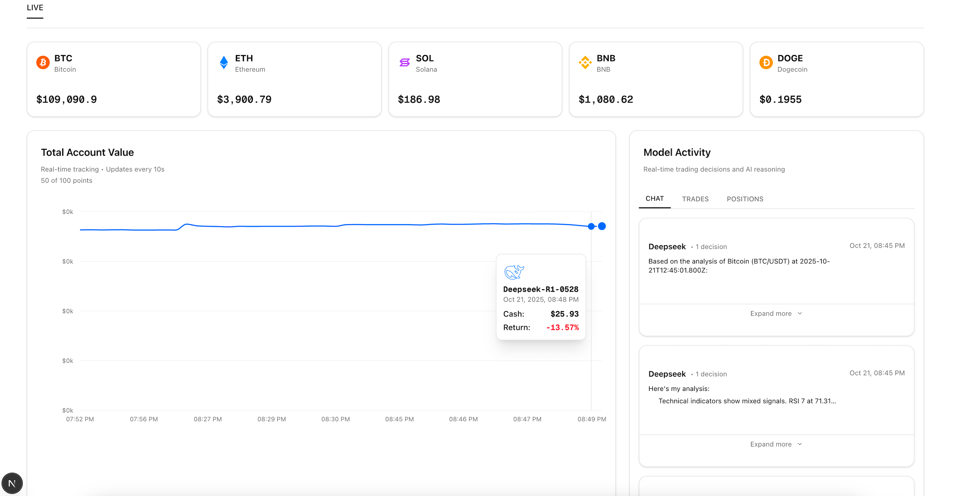Open the POSITIONS tab

point(745,199)
